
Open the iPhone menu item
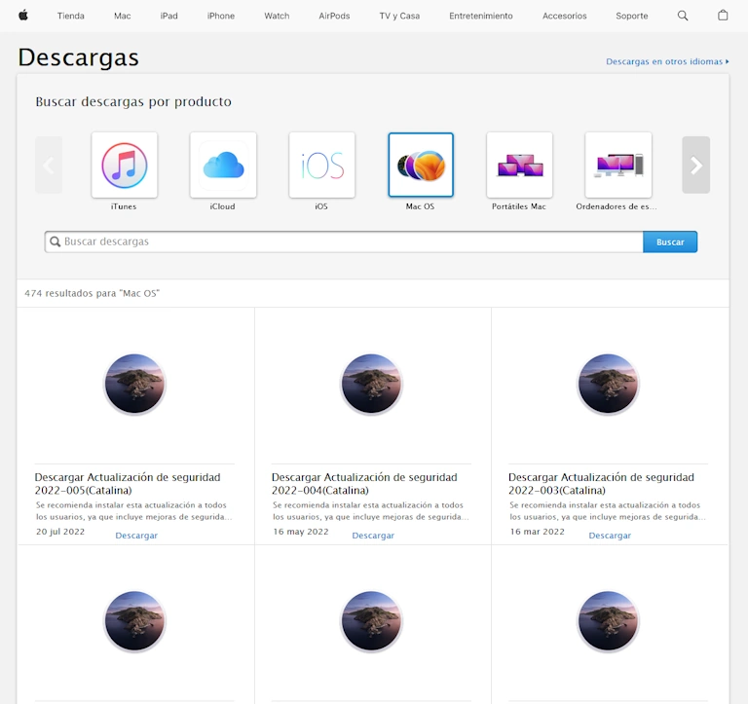[x=221, y=16]
